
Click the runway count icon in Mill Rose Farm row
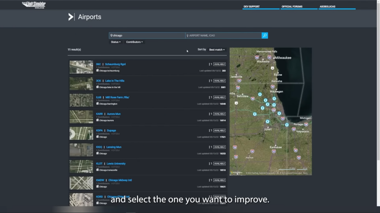(209, 97)
